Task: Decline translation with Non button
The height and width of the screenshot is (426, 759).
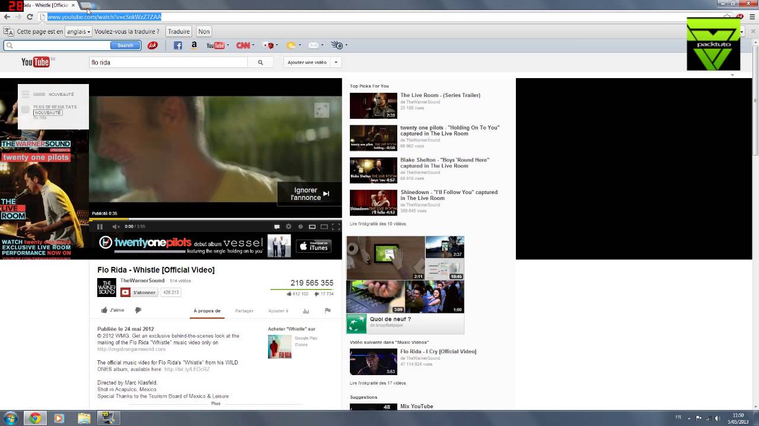Action: point(204,31)
